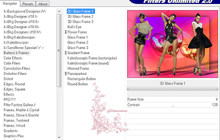Click the filter preview image
The image size is (220, 140).
click(173, 44)
